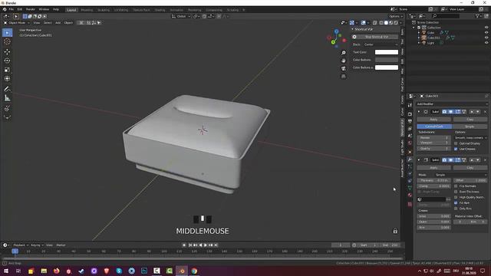
Task: Enable Even Thickness checkbox
Action: 456,192
